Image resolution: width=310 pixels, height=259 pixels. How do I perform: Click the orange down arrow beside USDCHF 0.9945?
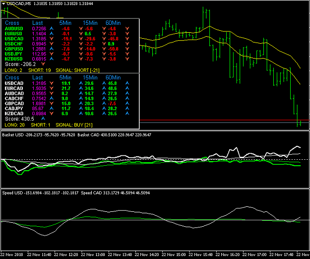pos(52,44)
